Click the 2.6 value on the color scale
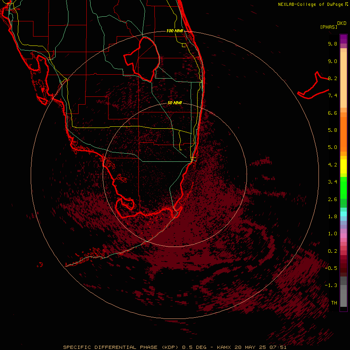 332,199
